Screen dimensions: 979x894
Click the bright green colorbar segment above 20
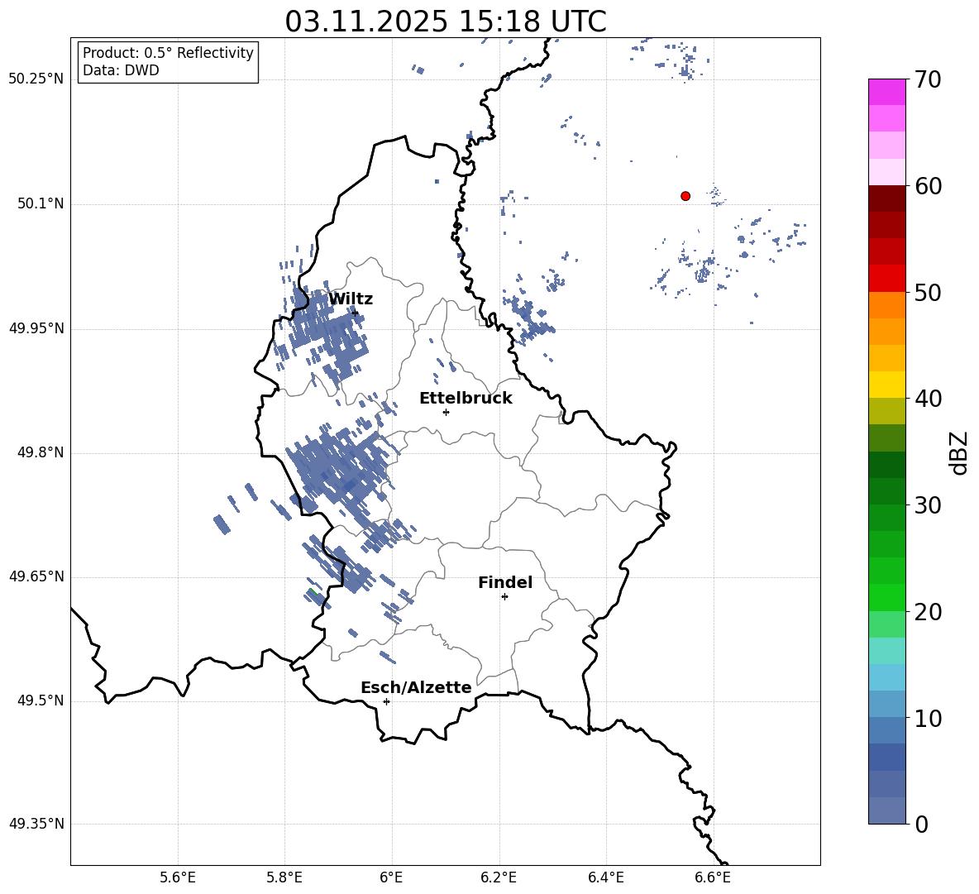point(887,597)
